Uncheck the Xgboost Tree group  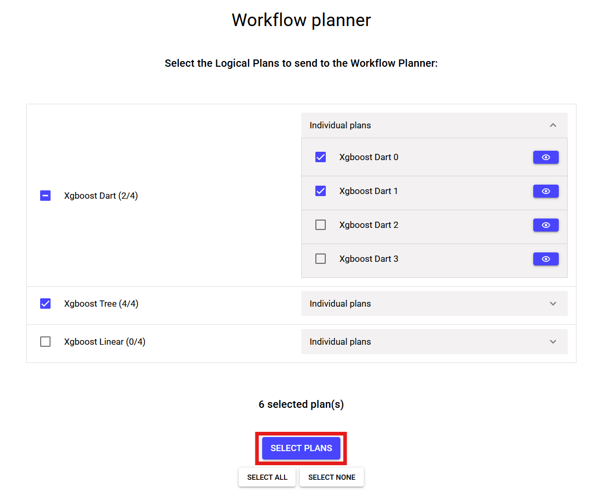tap(45, 304)
